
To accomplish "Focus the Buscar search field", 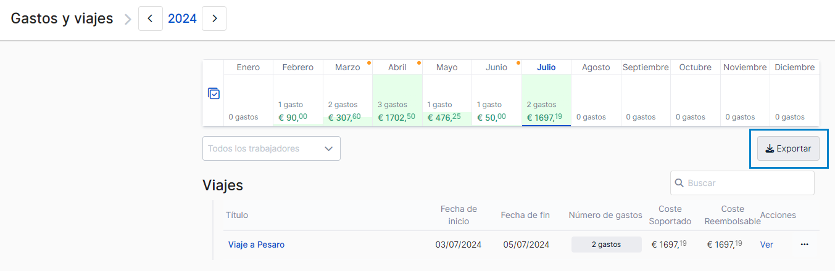I will pos(748,183).
